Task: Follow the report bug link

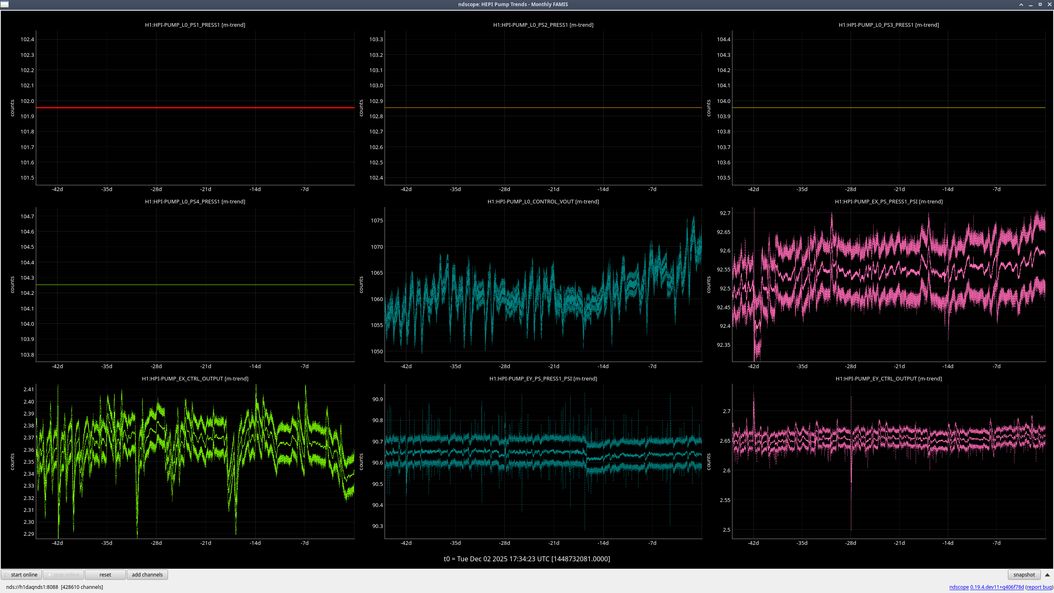Action: point(1039,587)
